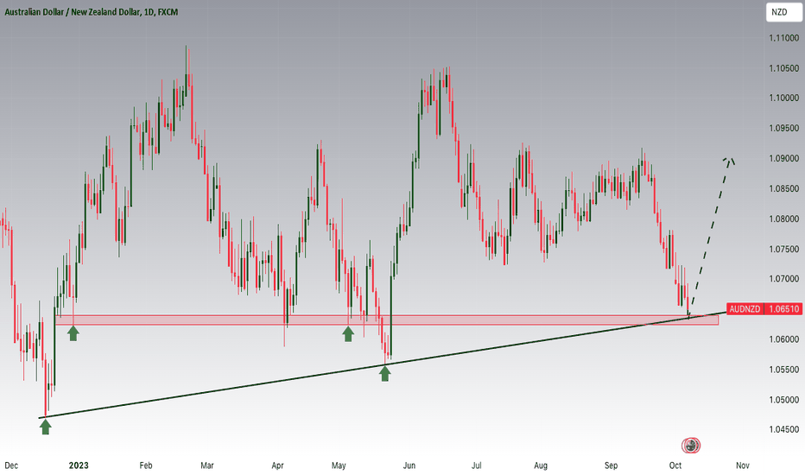
Task: Click the 1.09500 price axis label
Action: pos(784,129)
